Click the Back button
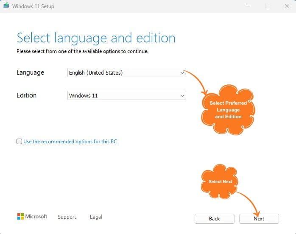 [x=215, y=219]
